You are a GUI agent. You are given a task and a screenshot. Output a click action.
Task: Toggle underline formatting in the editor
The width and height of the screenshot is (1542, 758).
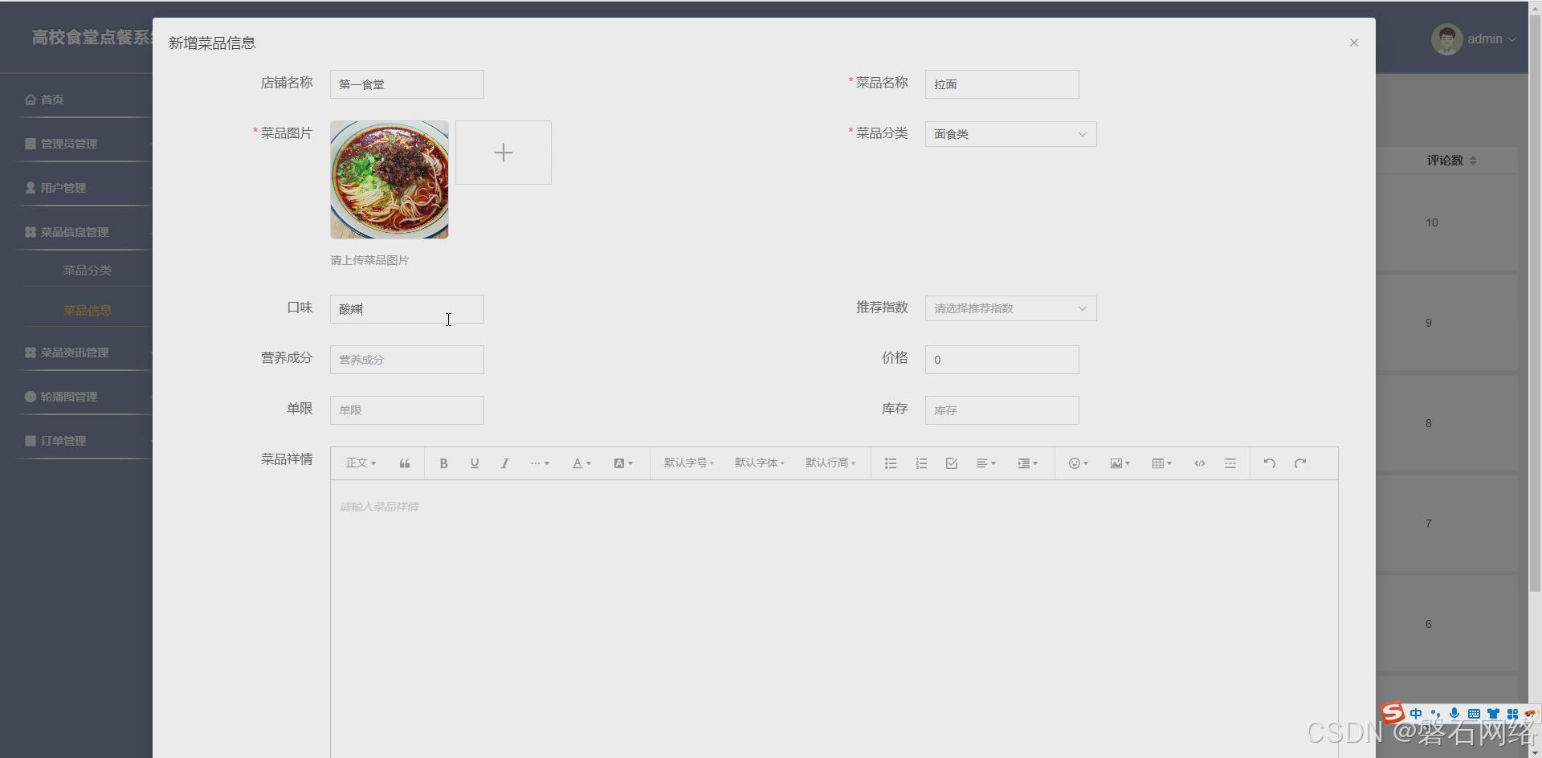pyautogui.click(x=474, y=463)
